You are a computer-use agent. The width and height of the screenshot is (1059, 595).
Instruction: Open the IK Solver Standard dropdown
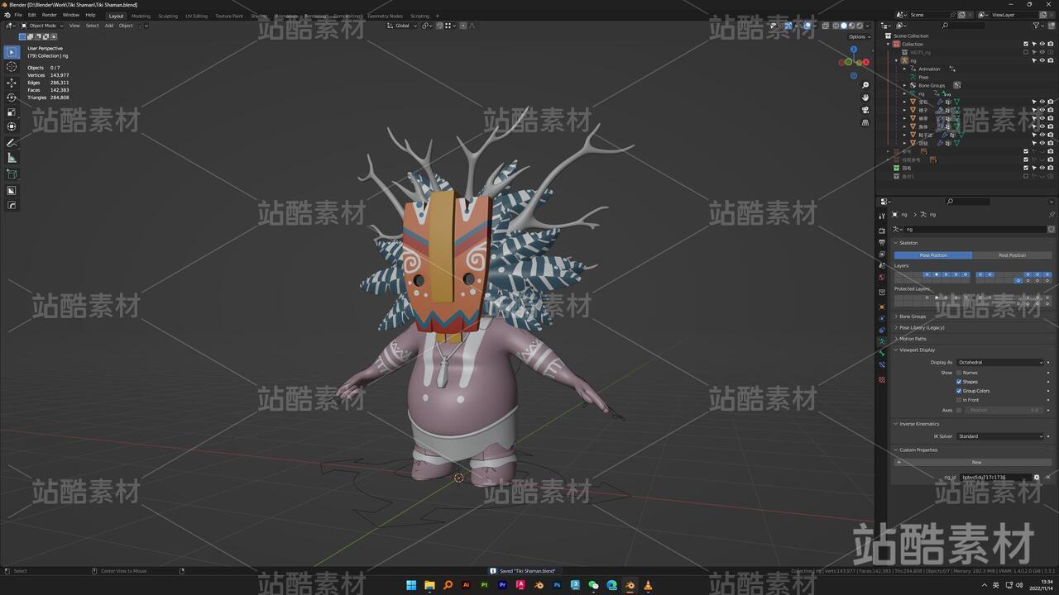(x=1000, y=436)
